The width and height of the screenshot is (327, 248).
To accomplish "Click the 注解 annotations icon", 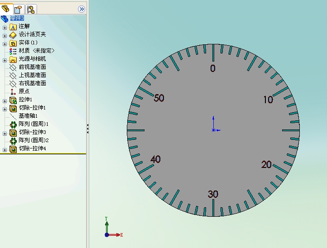I will pos(13,27).
